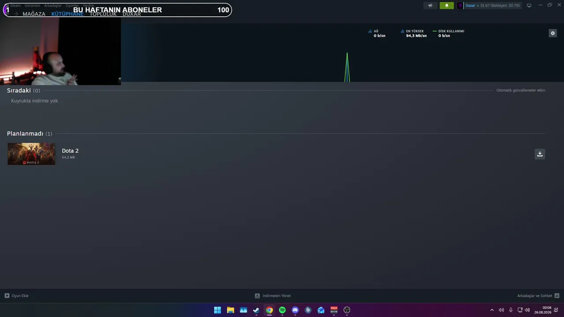Click the Dota 2 cover thumbnail
The width and height of the screenshot is (564, 317).
[x=31, y=154]
